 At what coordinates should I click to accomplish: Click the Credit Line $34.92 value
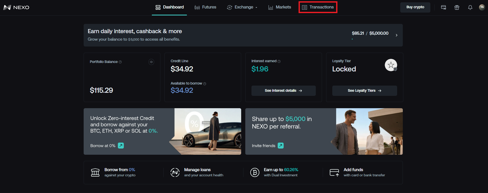(x=182, y=69)
